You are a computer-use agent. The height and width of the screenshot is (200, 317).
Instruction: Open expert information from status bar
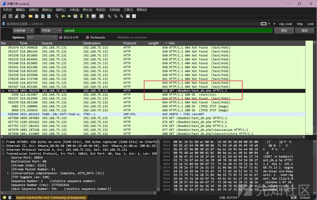pyautogui.click(x=5, y=198)
